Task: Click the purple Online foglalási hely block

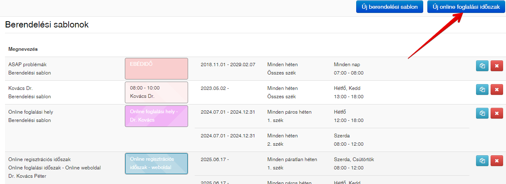Action: (x=156, y=116)
